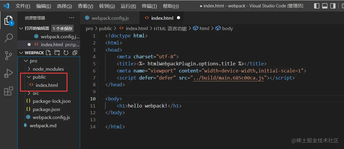Click the public breadcrumb segment

(105, 28)
